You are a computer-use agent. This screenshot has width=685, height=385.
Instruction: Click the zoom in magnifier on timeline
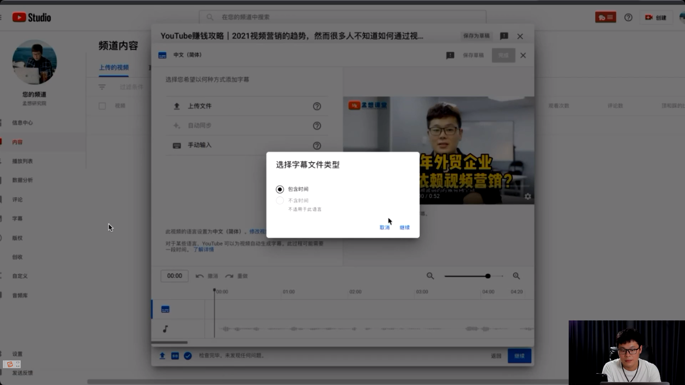pyautogui.click(x=516, y=276)
